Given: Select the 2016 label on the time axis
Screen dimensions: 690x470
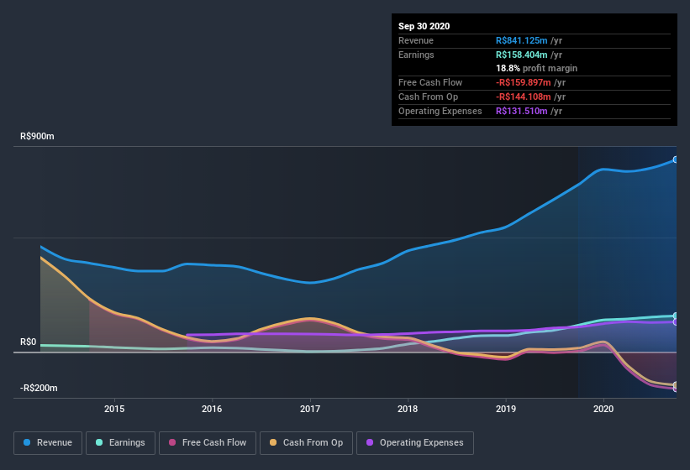Looking at the screenshot, I should point(212,409).
